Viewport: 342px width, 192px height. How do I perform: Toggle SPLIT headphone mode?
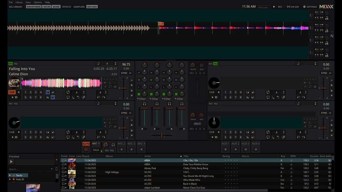pos(197,124)
